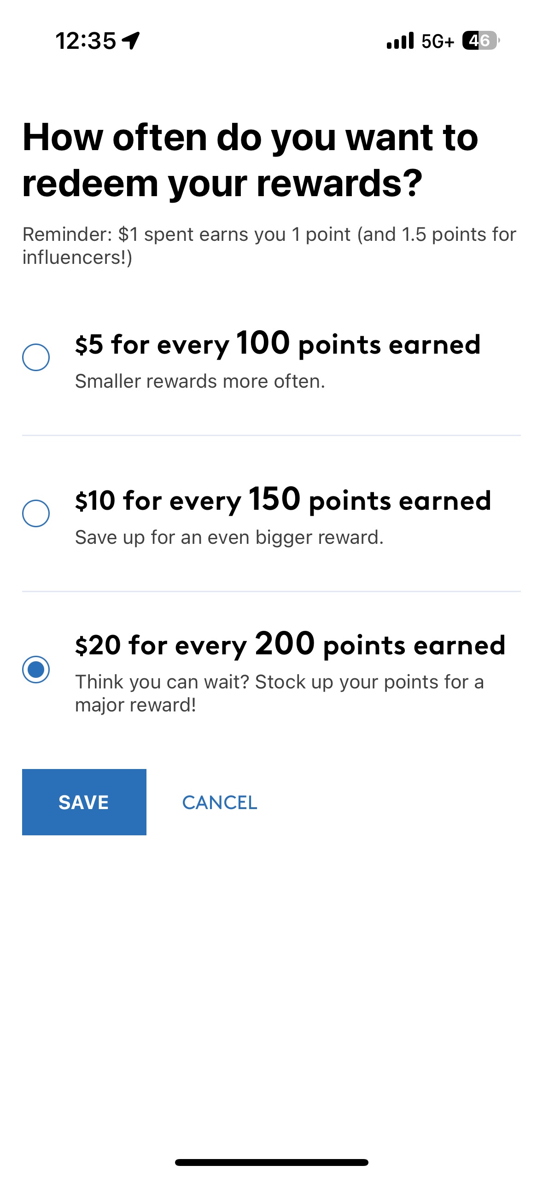543x1177 pixels.
Task: Select the $10 for every 150 points radio button
Action: coord(36,513)
